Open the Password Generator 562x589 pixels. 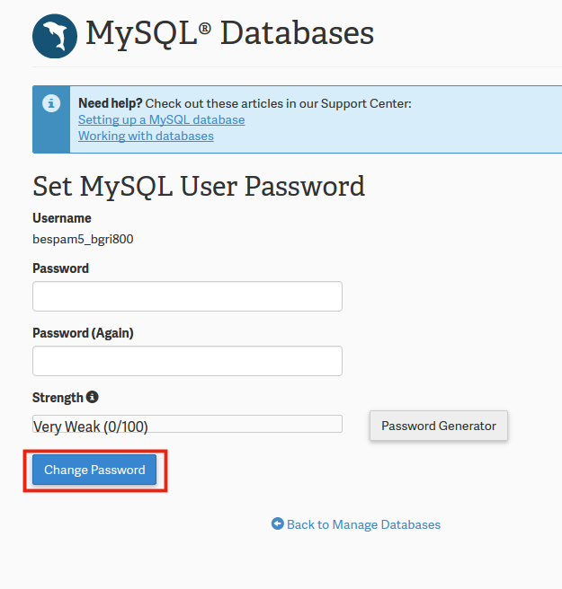pyautogui.click(x=439, y=426)
